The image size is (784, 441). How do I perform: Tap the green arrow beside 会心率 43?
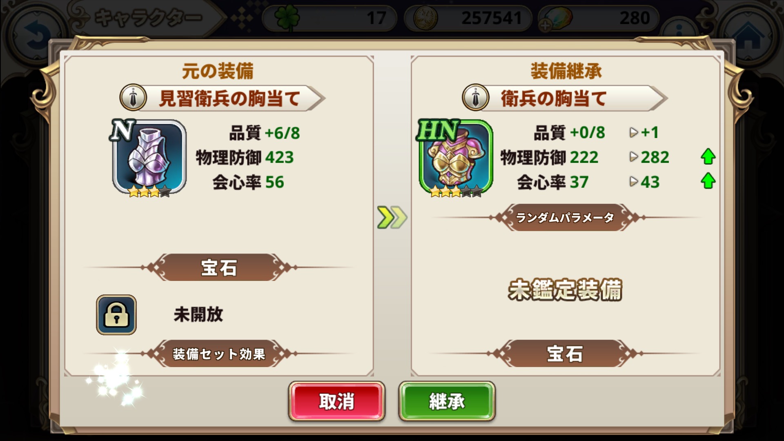coord(708,181)
